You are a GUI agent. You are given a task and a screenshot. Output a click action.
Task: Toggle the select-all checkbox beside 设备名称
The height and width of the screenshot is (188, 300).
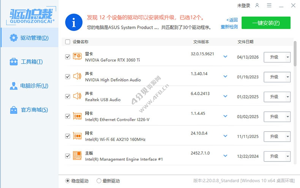(x=68, y=42)
